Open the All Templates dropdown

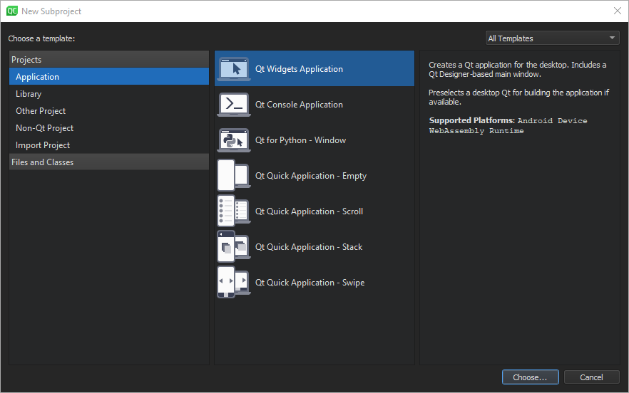552,38
